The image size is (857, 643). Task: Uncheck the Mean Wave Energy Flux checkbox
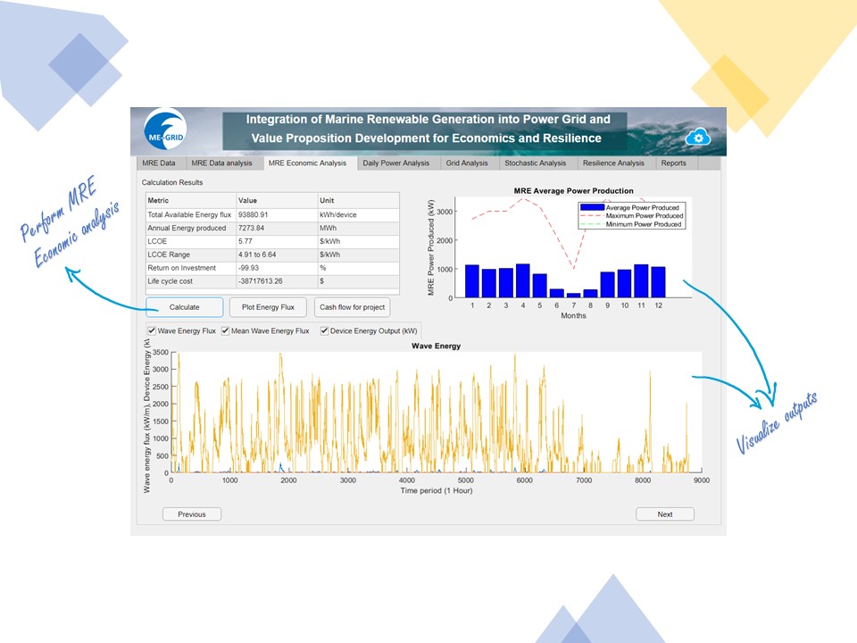[x=226, y=331]
